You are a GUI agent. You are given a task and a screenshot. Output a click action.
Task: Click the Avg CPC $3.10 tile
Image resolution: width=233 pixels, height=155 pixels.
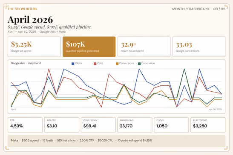coord(62,125)
